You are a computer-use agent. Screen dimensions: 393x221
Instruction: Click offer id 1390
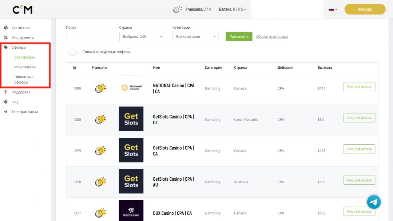click(77, 88)
